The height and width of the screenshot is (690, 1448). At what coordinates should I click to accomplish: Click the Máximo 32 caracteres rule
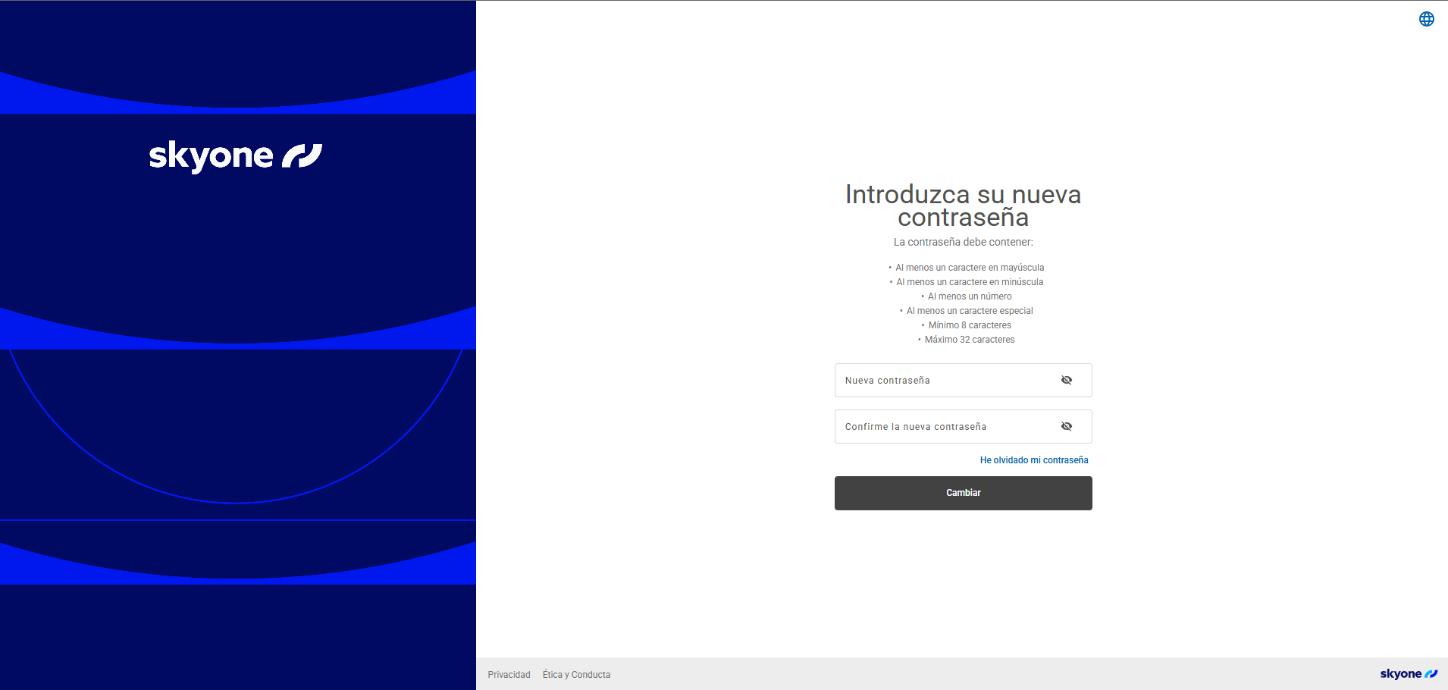click(x=969, y=340)
